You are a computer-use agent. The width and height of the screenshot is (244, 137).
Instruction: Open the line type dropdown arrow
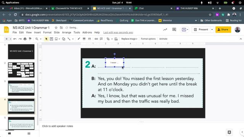click(x=73, y=39)
